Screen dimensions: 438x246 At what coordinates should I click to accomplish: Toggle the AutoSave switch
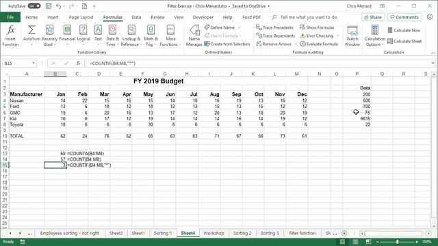(34, 6)
